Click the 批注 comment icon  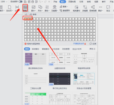click(108, 7)
